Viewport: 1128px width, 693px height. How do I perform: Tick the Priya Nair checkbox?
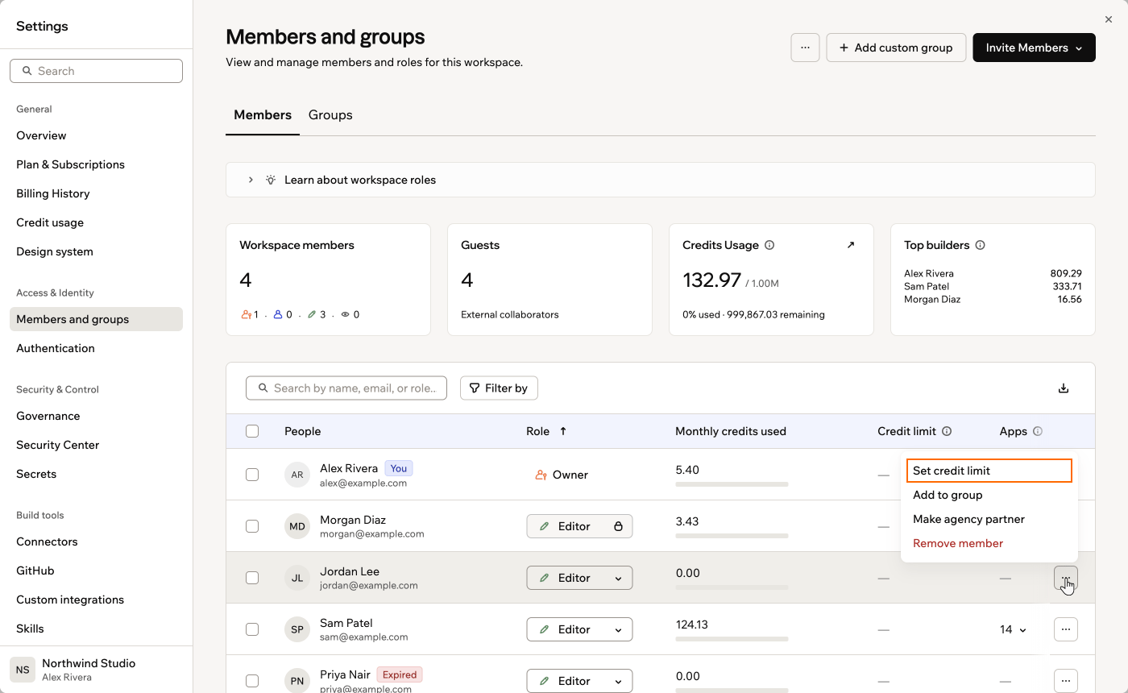[252, 681]
